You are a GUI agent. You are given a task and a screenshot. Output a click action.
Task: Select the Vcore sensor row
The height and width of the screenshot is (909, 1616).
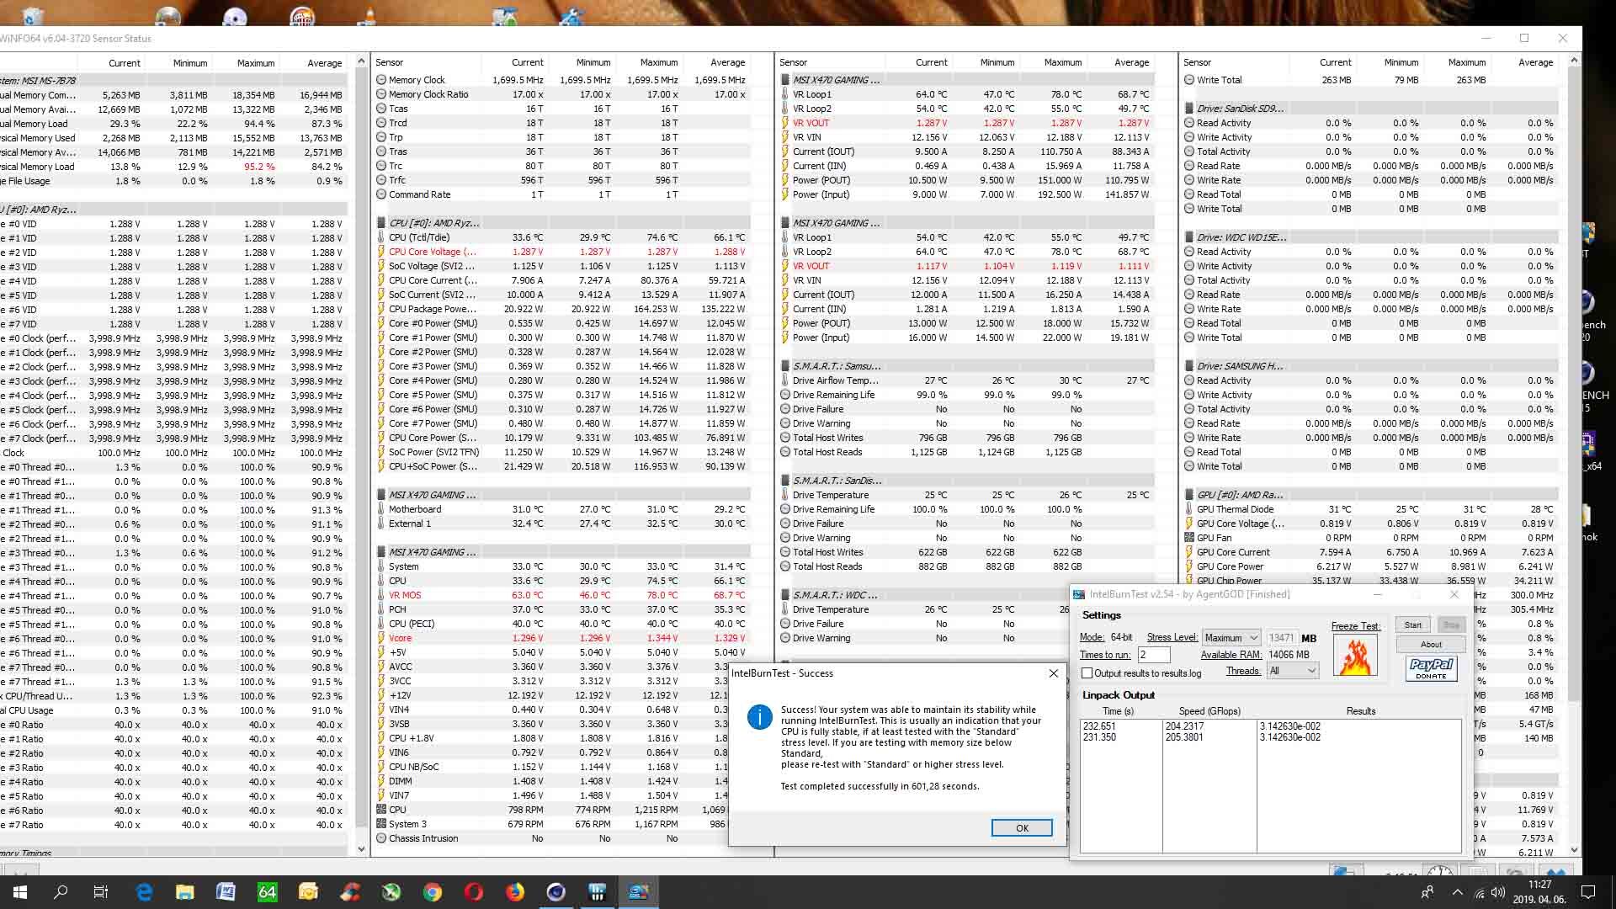tap(562, 638)
